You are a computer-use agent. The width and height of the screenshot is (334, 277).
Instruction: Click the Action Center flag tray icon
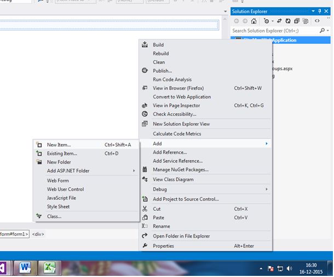270,269
